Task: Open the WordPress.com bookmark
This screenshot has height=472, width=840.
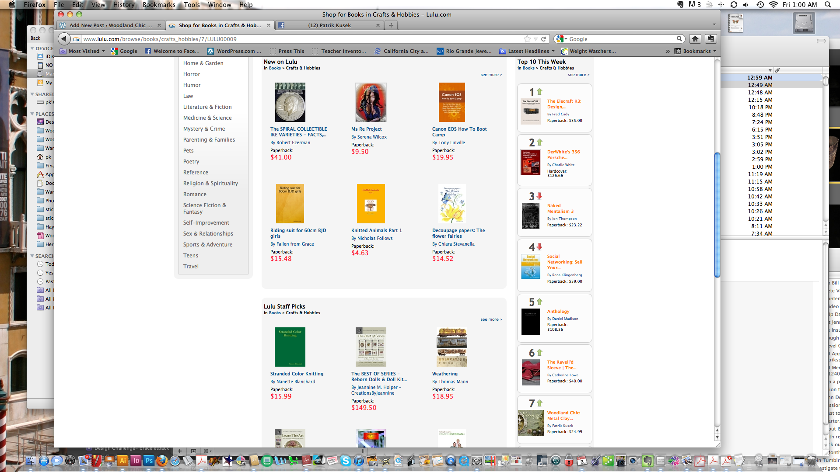Action: click(234, 51)
